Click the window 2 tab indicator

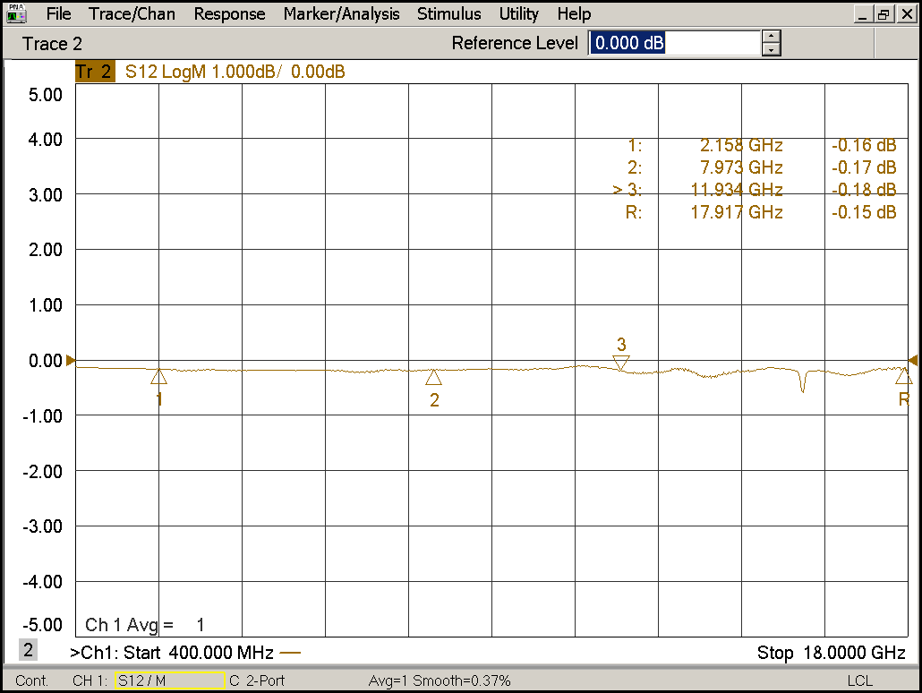28,651
